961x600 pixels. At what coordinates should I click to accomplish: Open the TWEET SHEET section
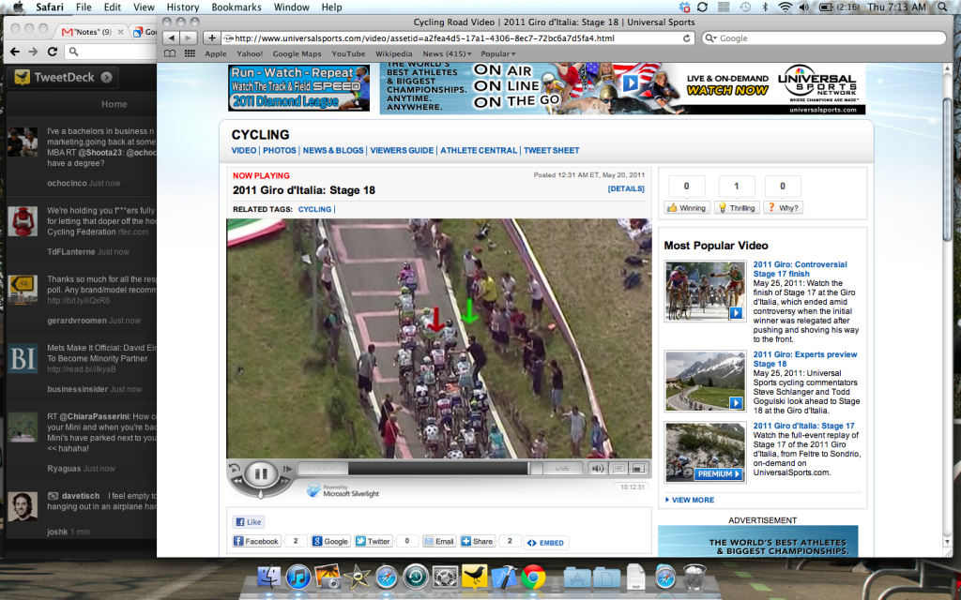pos(552,151)
